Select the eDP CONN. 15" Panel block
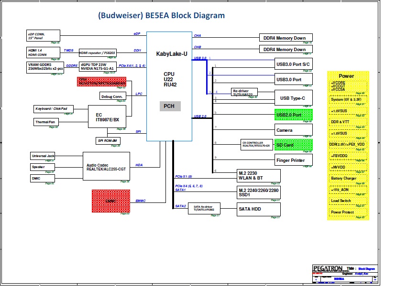The height and width of the screenshot is (287, 407). 43,35
